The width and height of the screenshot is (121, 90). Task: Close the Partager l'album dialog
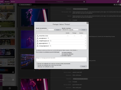click(x=87, y=23)
